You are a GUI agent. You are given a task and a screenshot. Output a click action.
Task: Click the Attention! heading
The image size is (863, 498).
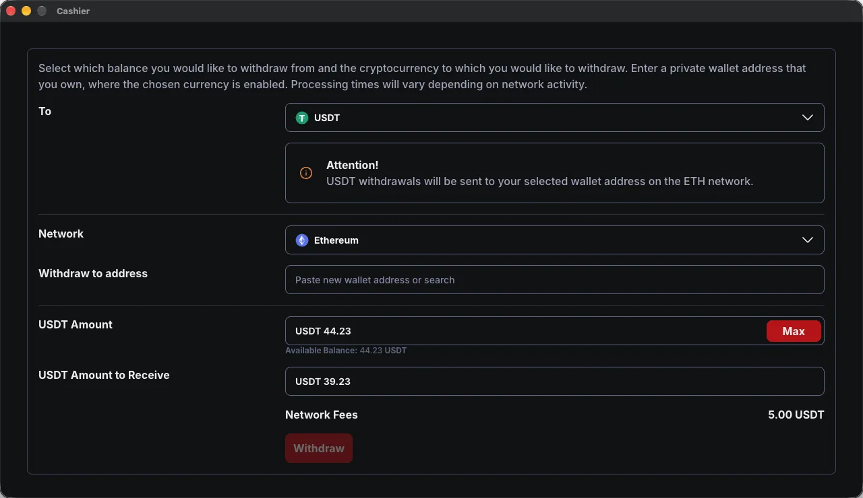(x=353, y=165)
